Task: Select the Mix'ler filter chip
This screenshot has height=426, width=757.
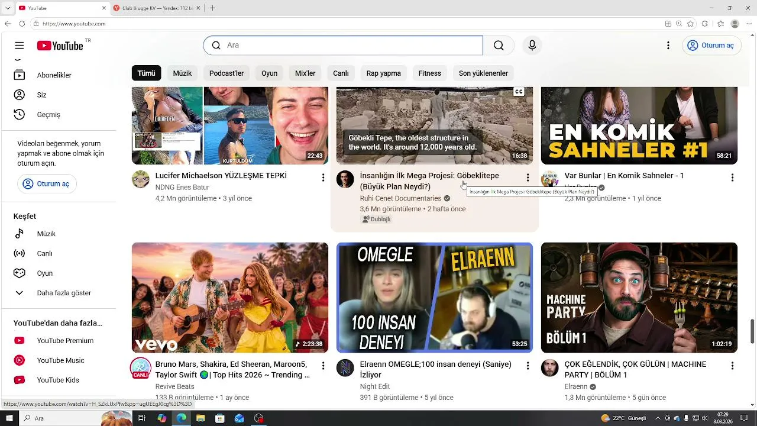Action: click(x=305, y=73)
